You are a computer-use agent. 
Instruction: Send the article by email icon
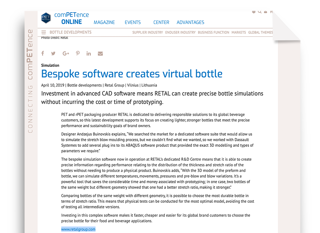(x=100, y=54)
